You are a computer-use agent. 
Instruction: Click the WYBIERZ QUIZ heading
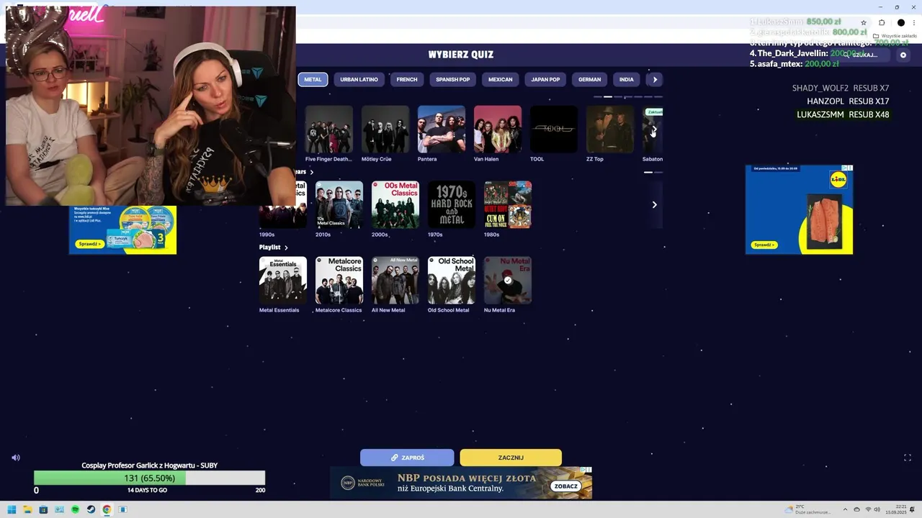coord(461,55)
